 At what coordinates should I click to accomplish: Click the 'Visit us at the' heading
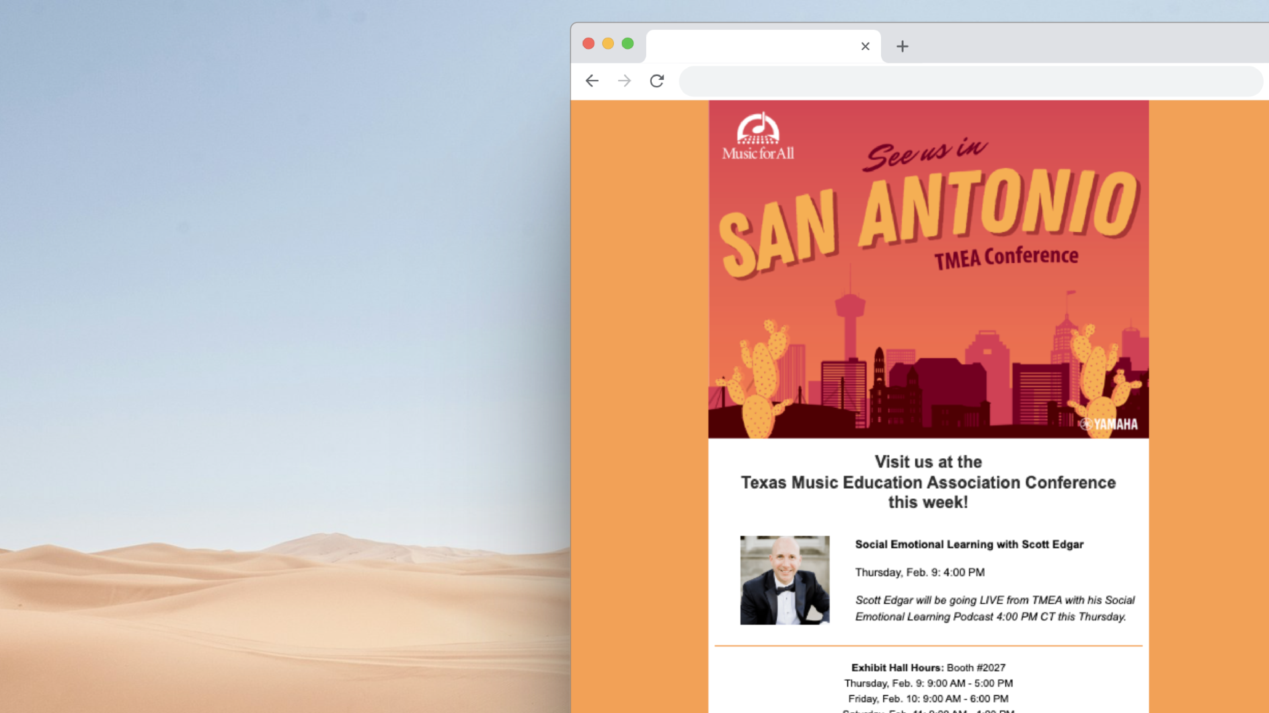point(928,462)
